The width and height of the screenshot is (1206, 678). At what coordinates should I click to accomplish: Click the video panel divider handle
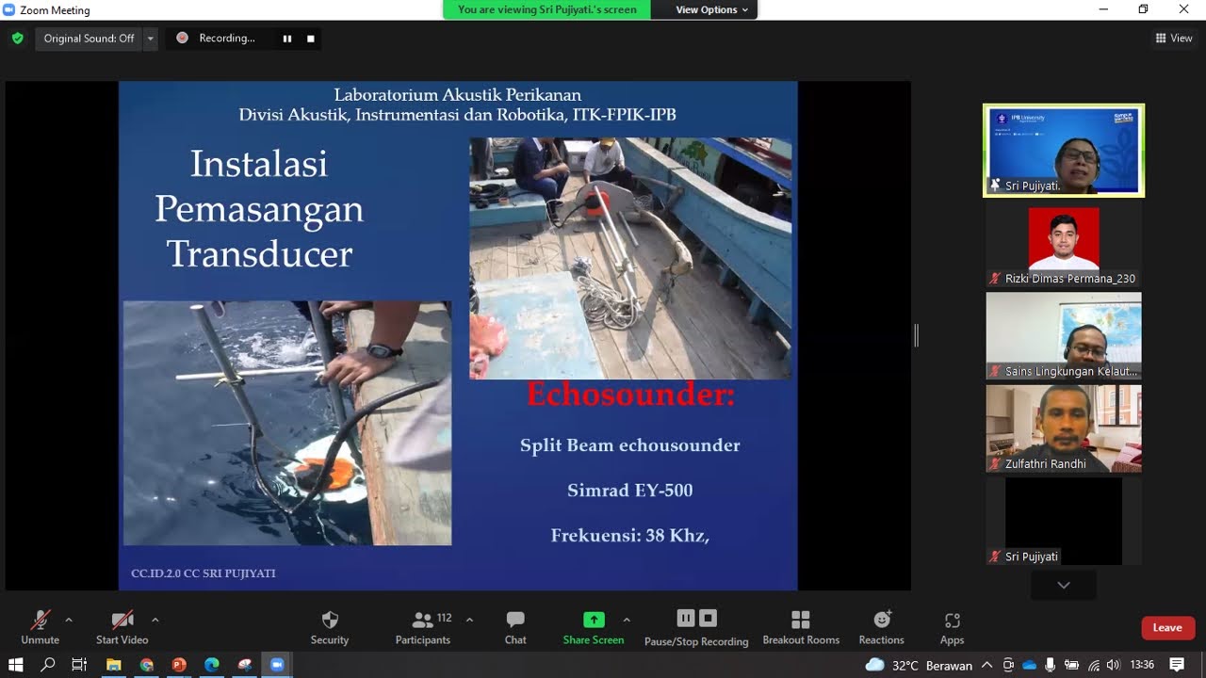916,335
